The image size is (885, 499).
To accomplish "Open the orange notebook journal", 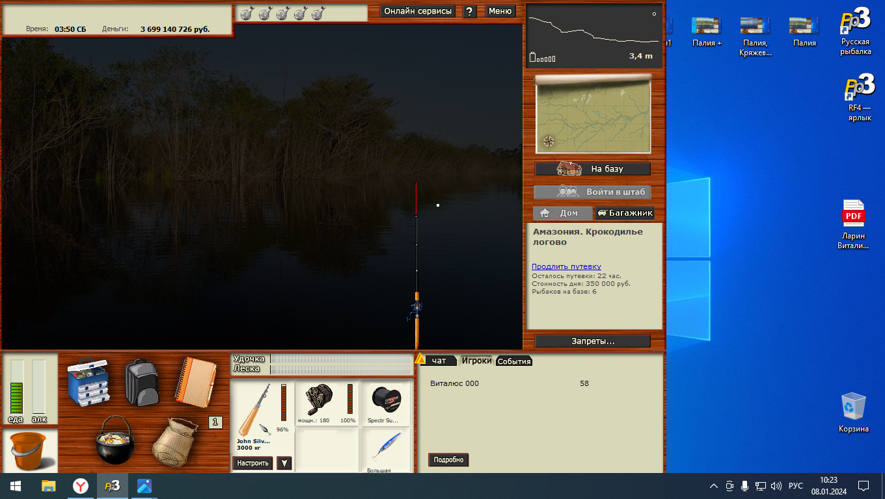I will pyautogui.click(x=195, y=381).
